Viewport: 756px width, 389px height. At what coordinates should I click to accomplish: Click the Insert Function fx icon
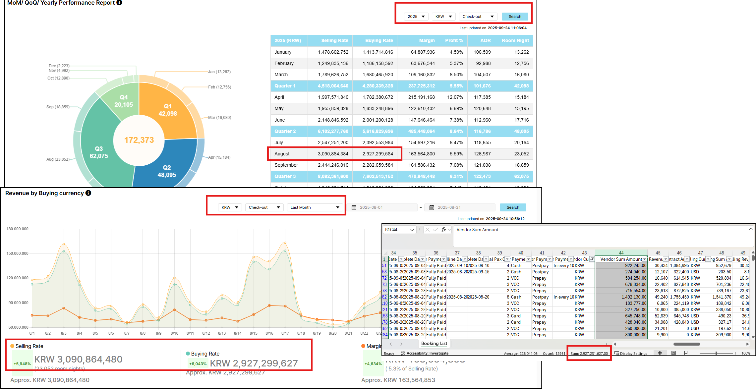pyautogui.click(x=443, y=230)
